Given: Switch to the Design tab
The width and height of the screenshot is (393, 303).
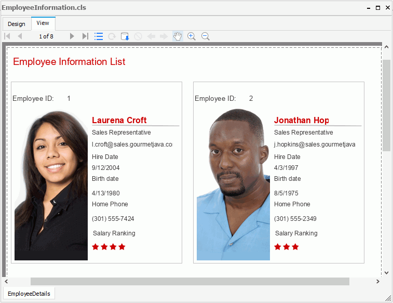Looking at the screenshot, I should (x=17, y=24).
